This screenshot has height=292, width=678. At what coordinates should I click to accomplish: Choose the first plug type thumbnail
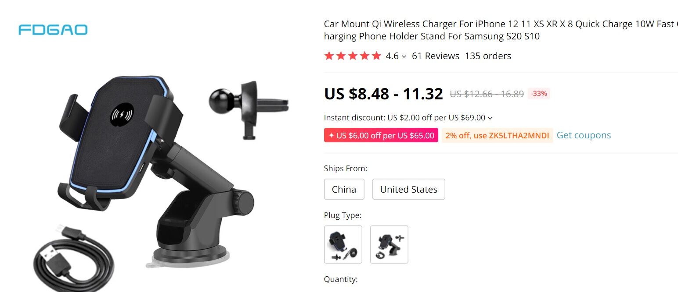click(343, 244)
